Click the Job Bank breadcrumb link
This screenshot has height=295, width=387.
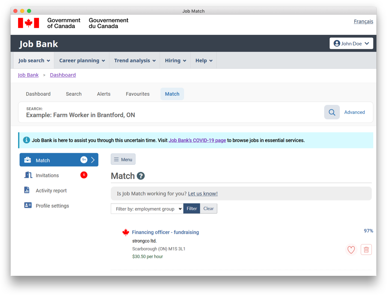[28, 75]
